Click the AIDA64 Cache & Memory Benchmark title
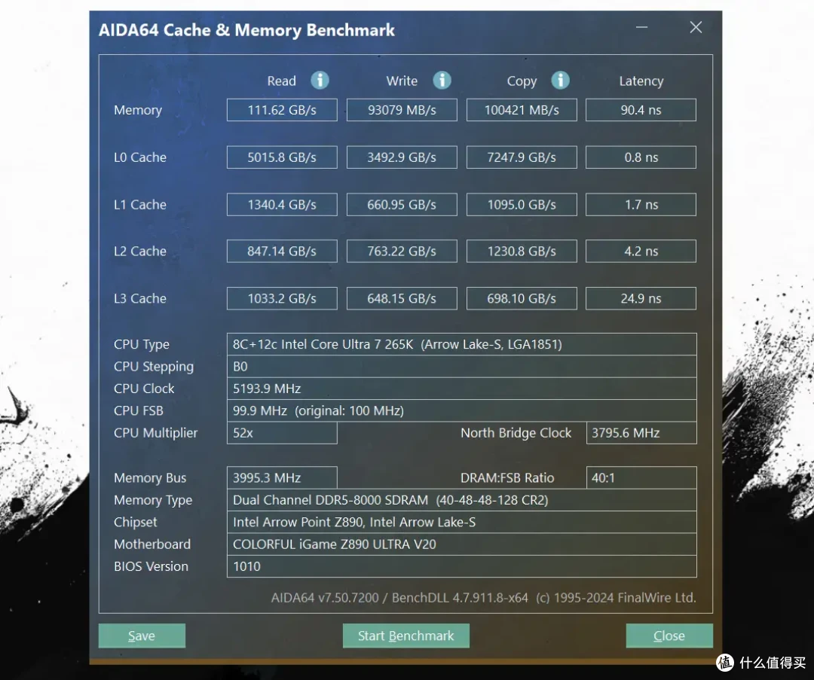Image resolution: width=814 pixels, height=680 pixels. (246, 30)
